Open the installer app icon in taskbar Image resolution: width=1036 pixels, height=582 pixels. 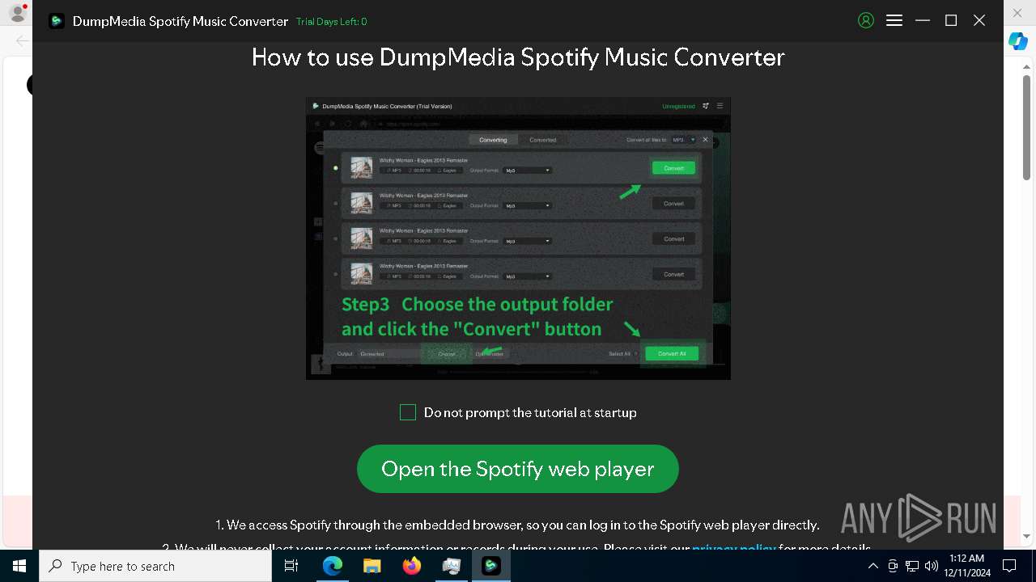[451, 566]
